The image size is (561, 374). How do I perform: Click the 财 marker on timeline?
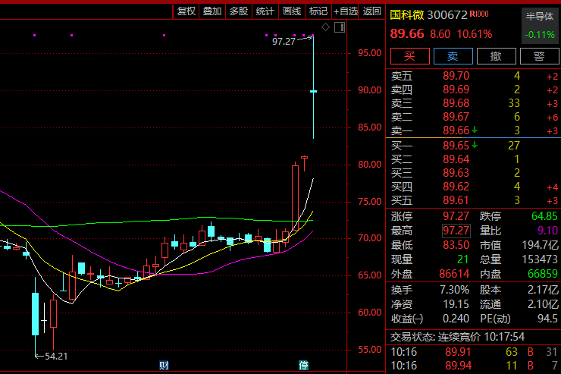pyautogui.click(x=164, y=366)
